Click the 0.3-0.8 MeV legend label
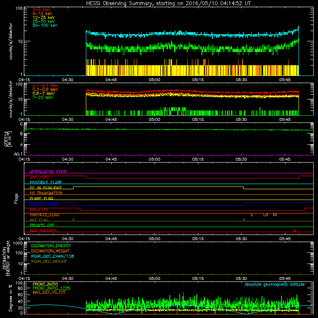 click(45, 89)
